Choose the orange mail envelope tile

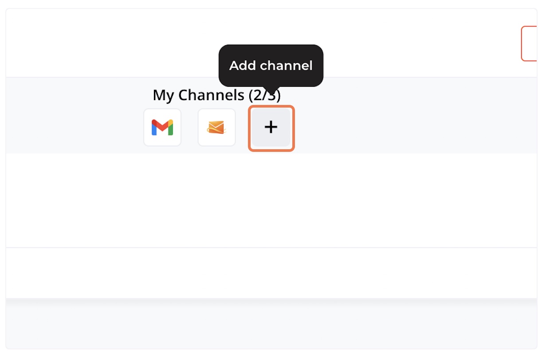click(216, 128)
